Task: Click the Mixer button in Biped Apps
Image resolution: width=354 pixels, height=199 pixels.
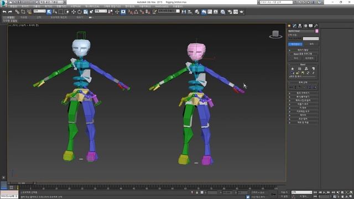Action: (x=296, y=58)
